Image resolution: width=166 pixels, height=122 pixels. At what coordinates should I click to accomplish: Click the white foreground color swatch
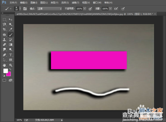6,71
